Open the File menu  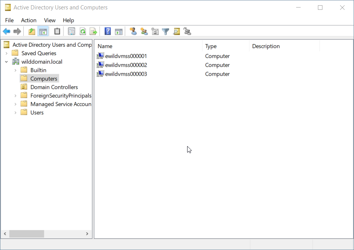pyautogui.click(x=9, y=20)
